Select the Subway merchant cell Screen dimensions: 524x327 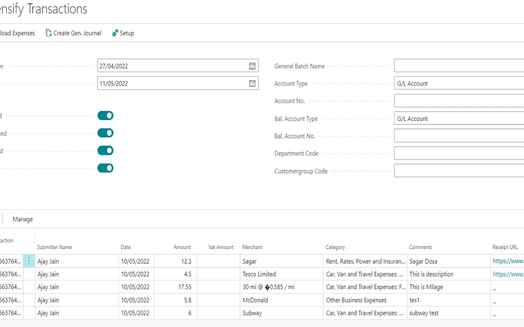[x=282, y=313]
